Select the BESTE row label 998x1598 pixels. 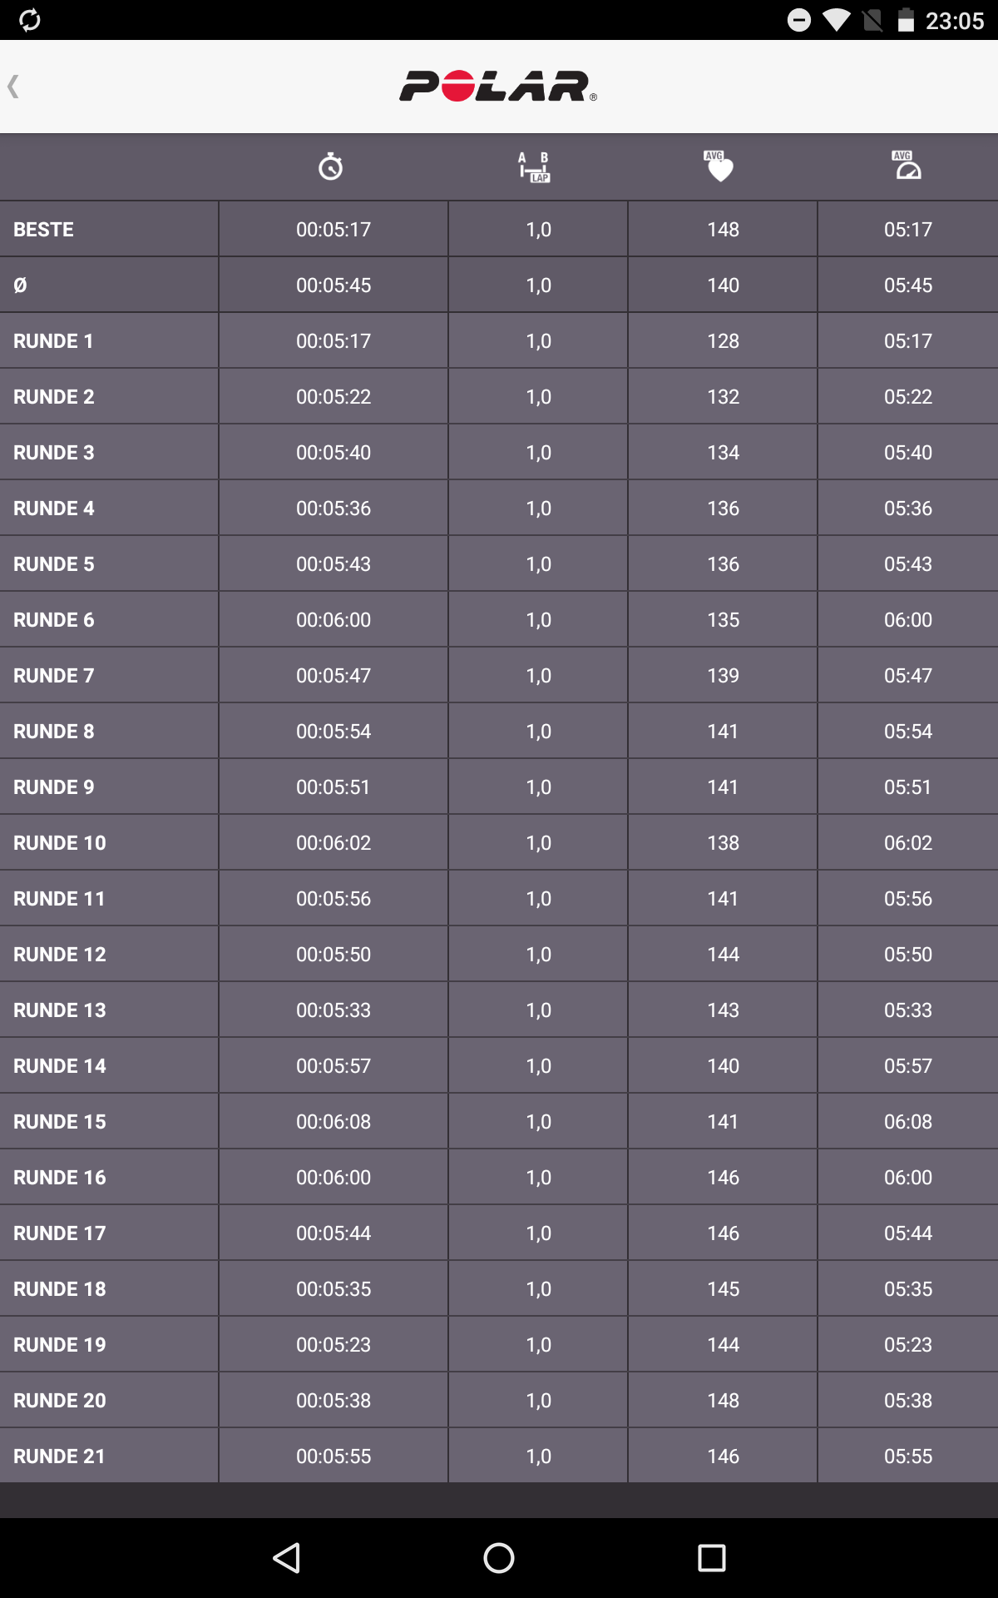[x=44, y=229]
